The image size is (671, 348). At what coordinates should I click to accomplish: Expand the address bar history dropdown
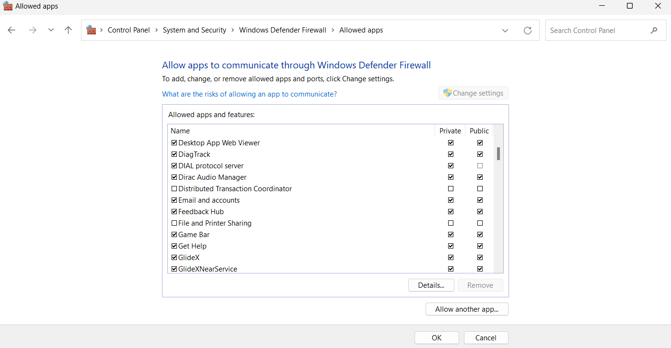pyautogui.click(x=505, y=31)
